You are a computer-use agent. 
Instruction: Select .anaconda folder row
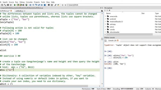click(x=133, y=16)
